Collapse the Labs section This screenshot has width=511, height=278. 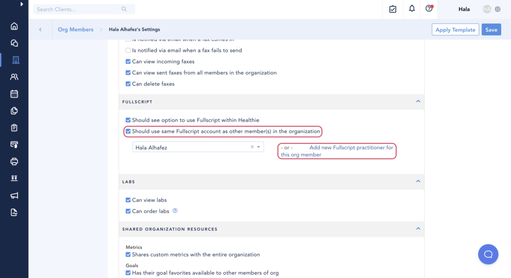(418, 181)
